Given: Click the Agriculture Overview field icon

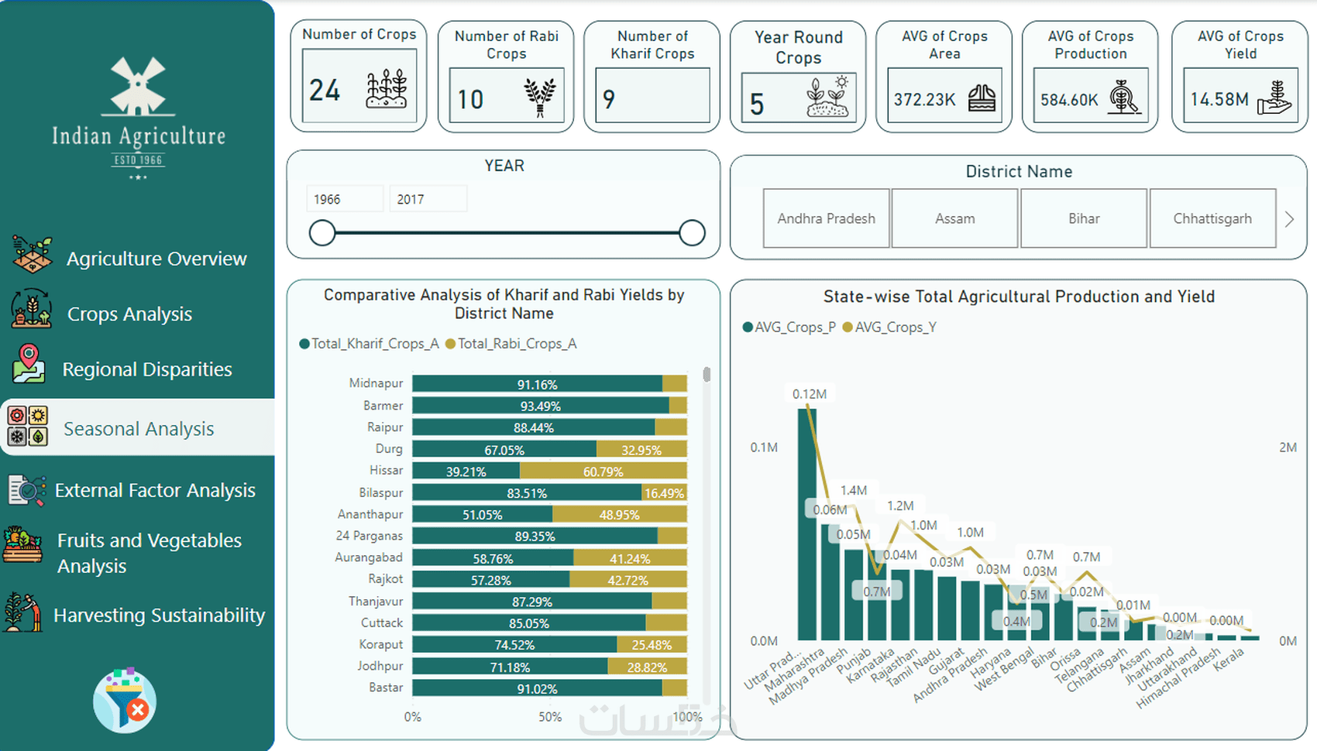Looking at the screenshot, I should click(32, 255).
